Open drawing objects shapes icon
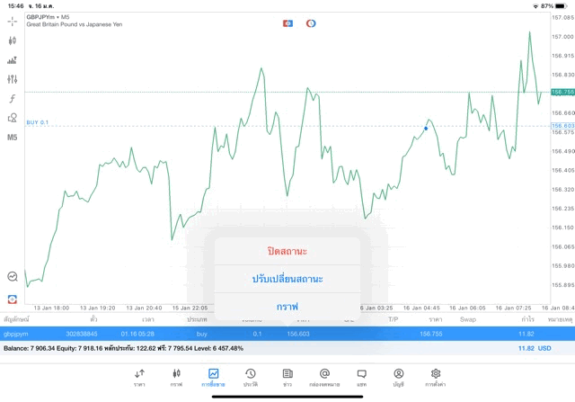Viewport: 575px width, 402px height. pyautogui.click(x=13, y=118)
